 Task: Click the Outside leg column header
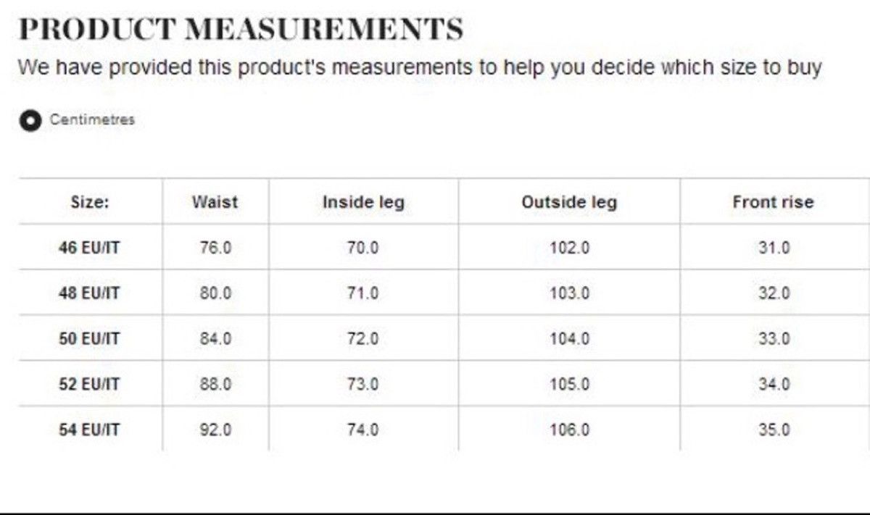pos(569,202)
